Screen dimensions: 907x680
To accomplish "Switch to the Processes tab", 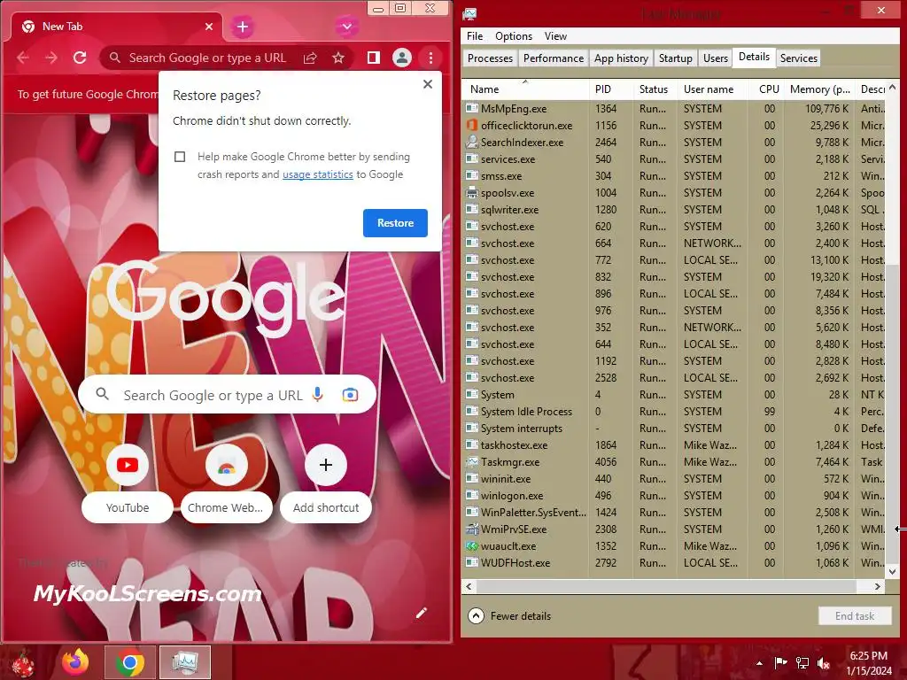I will coord(490,58).
